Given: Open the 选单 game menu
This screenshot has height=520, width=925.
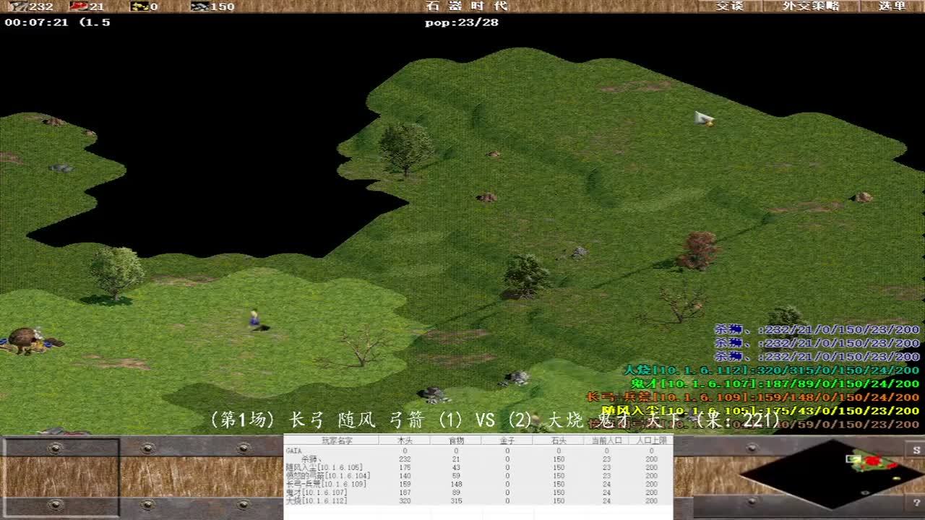Looking at the screenshot, I should pos(892,6).
